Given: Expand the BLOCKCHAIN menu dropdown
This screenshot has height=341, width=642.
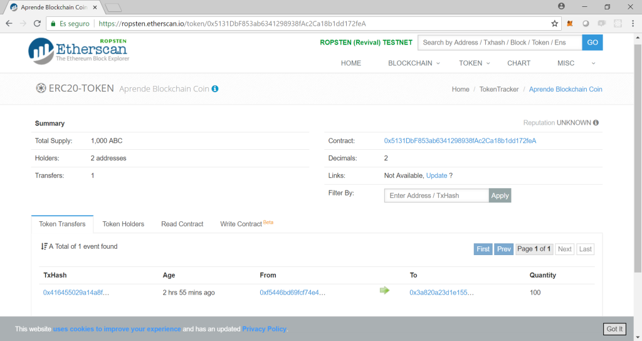Looking at the screenshot, I should click(x=414, y=63).
